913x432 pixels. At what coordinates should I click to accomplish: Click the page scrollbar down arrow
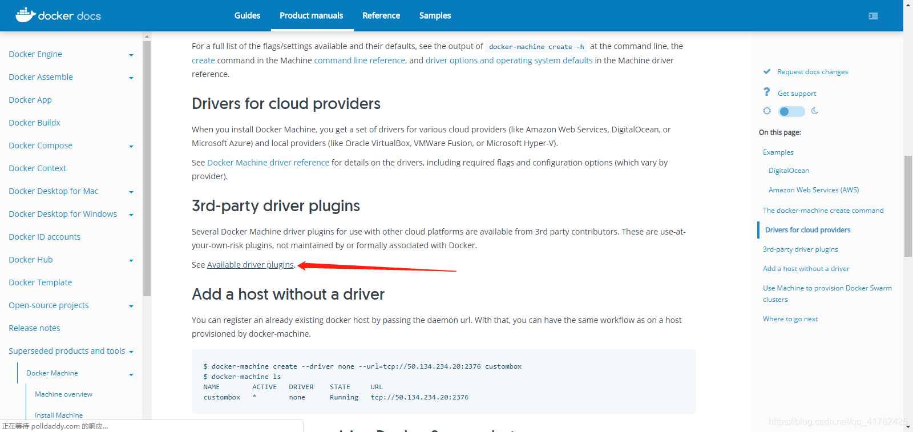908,427
